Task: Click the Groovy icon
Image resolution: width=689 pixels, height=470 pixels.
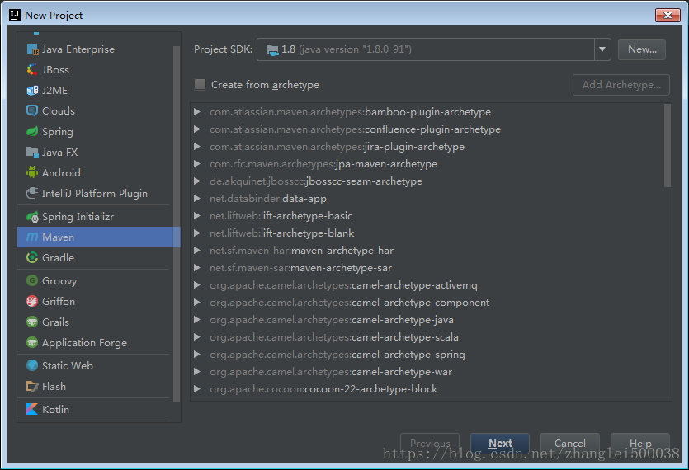Action: (x=32, y=281)
